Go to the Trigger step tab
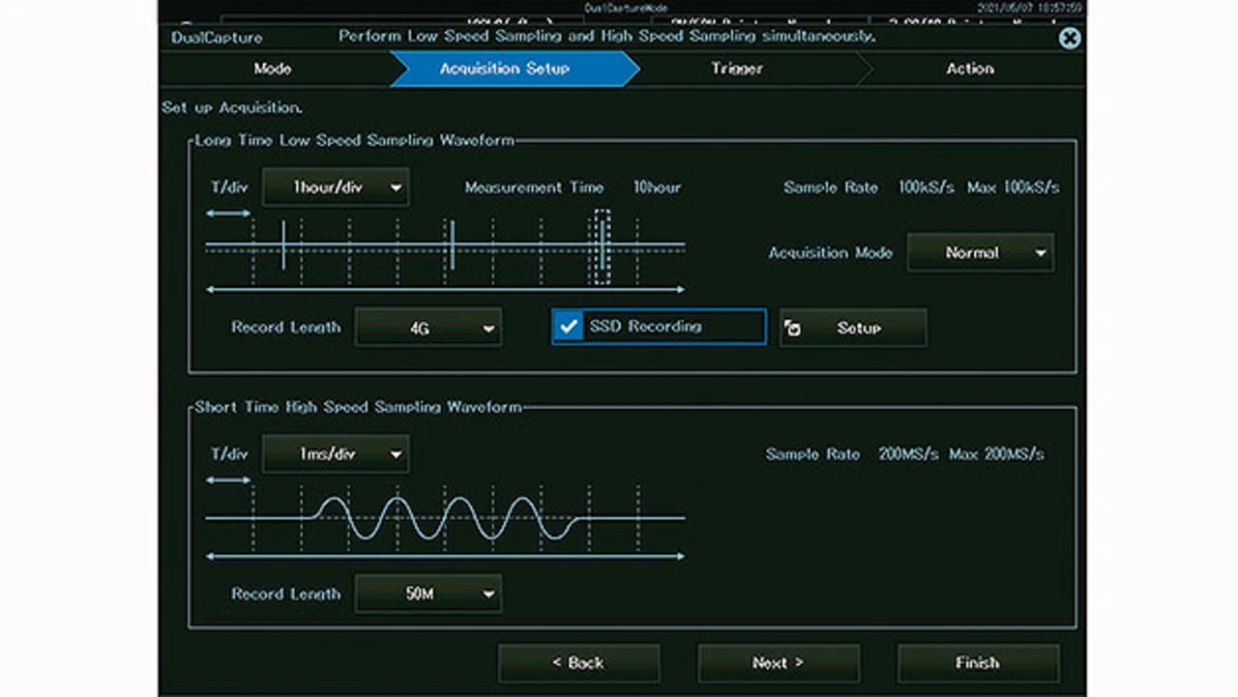The height and width of the screenshot is (697, 1238). (737, 69)
